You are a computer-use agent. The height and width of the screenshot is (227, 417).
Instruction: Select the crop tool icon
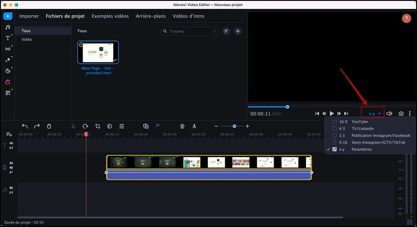98,126
